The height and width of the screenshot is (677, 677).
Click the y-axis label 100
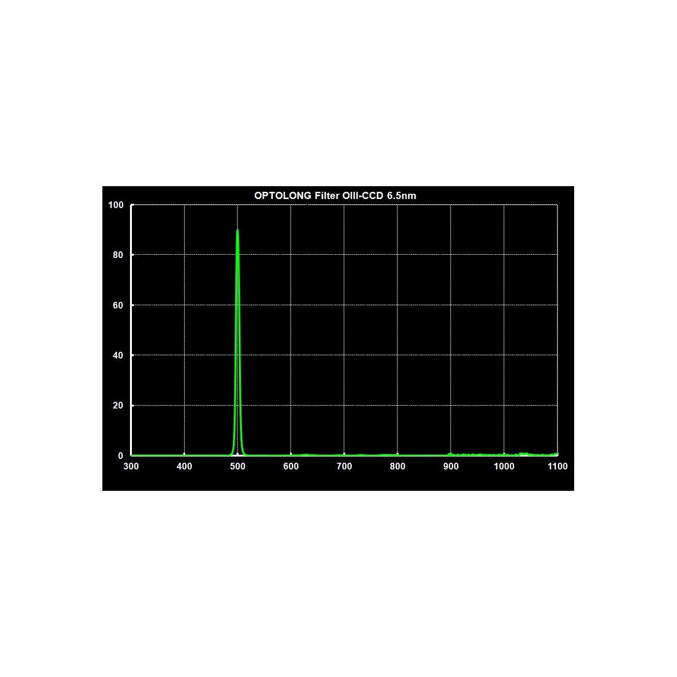click(x=116, y=205)
